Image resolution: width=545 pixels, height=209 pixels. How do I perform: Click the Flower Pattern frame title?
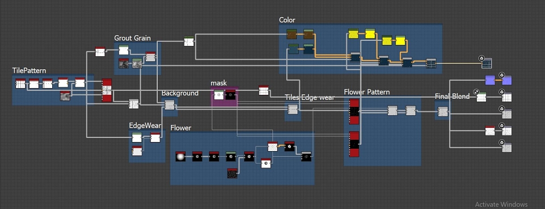(367, 92)
